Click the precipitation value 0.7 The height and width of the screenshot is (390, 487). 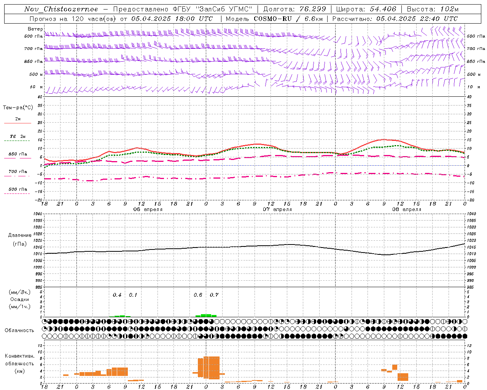tap(214, 295)
